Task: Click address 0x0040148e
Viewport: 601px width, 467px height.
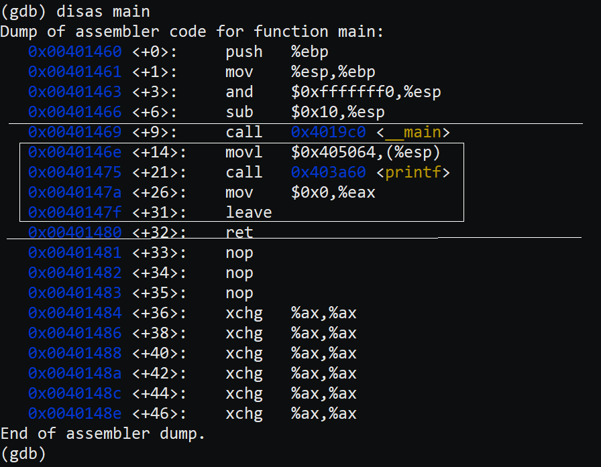Action: tap(74, 413)
